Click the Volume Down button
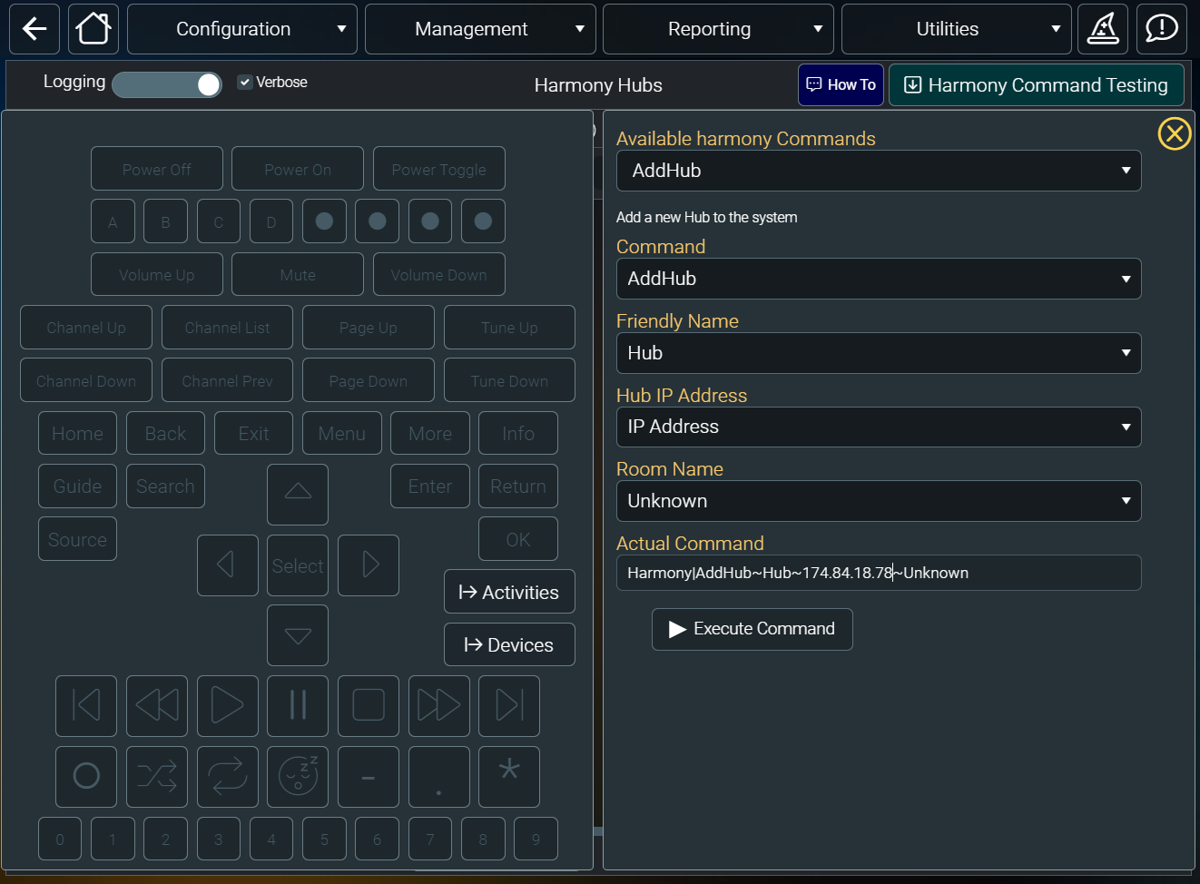 click(x=439, y=274)
